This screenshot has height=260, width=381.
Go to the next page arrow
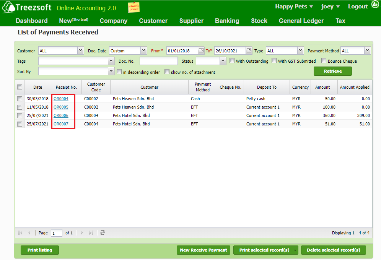click(81, 232)
